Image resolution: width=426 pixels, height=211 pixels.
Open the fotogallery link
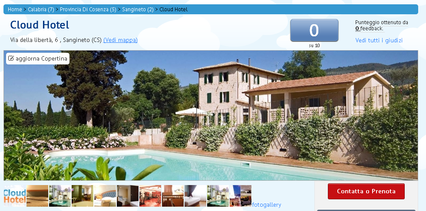267,205
